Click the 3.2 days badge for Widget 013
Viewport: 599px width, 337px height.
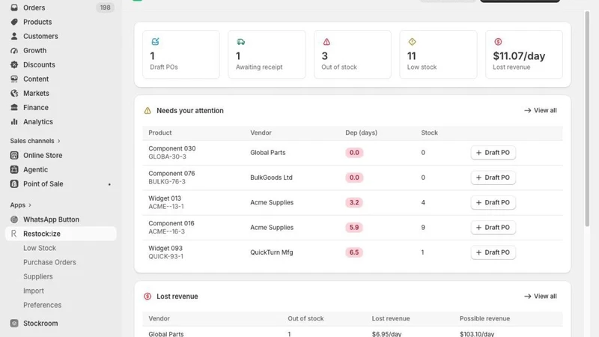point(354,202)
